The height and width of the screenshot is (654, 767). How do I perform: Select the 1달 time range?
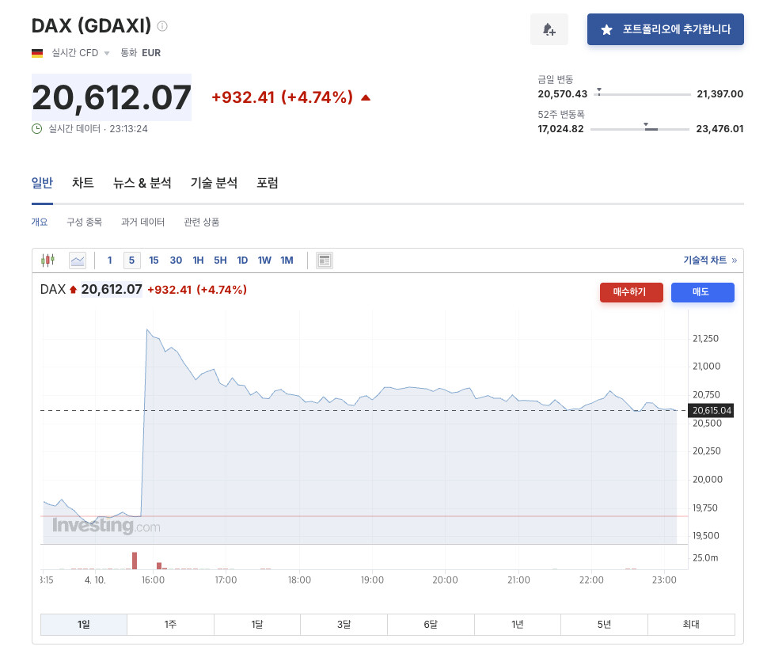256,624
